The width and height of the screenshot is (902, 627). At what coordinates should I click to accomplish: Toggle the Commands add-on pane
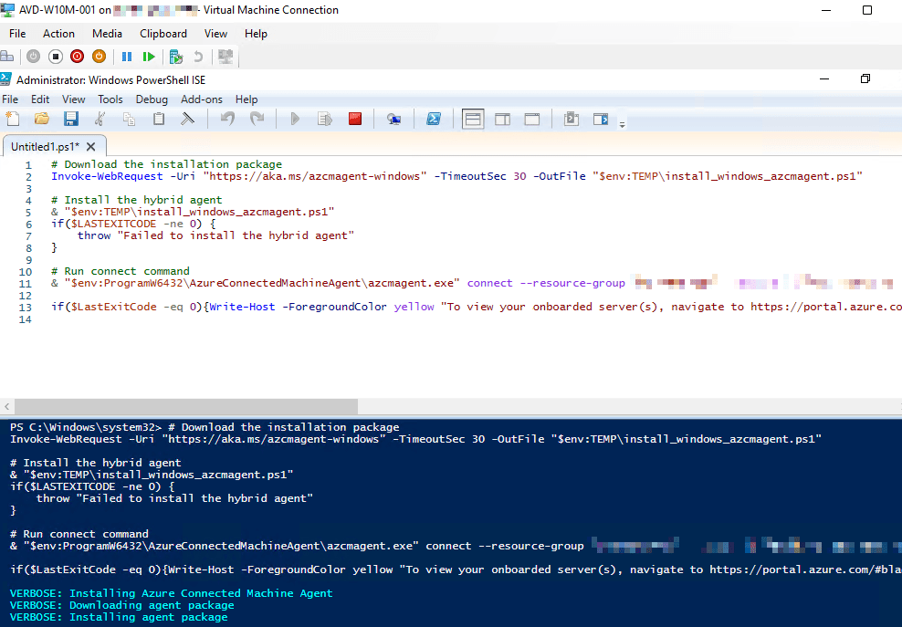[601, 119]
